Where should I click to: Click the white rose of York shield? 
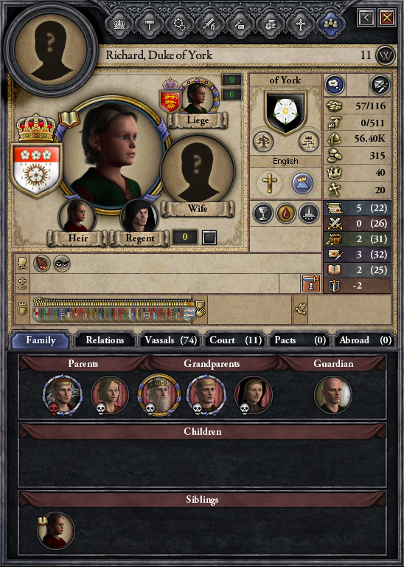click(x=285, y=112)
